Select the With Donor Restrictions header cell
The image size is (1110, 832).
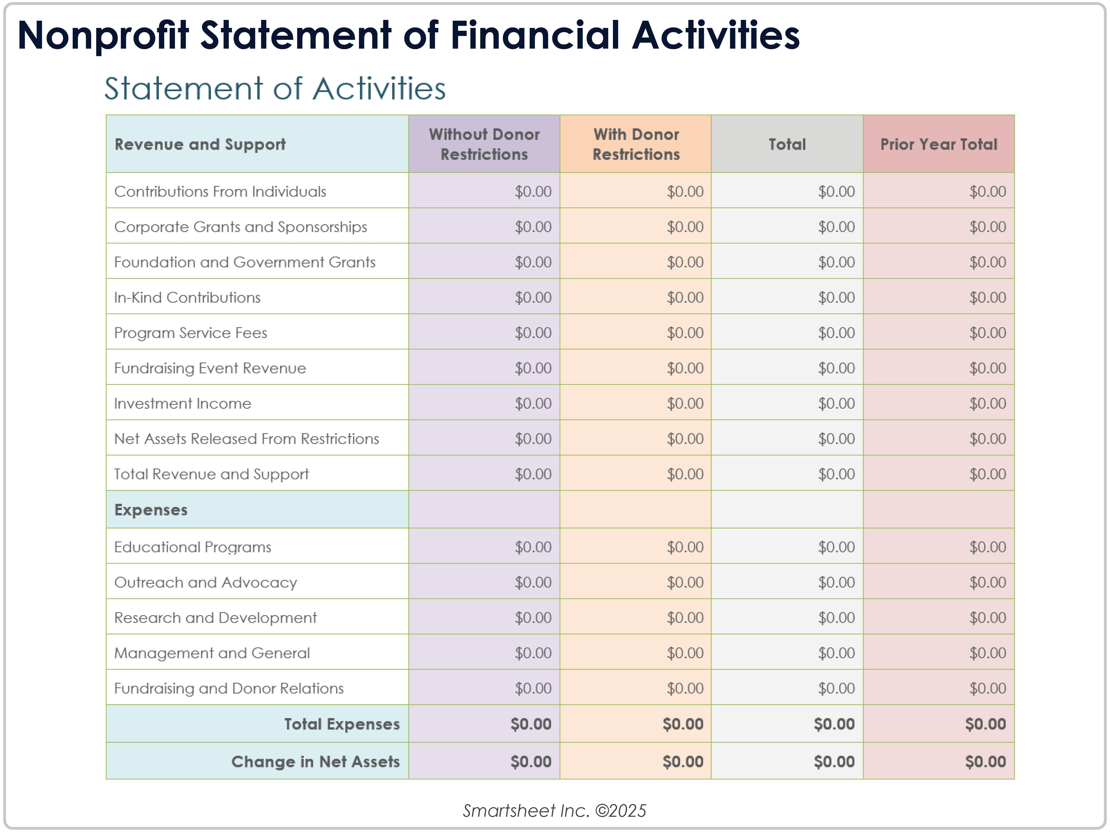[636, 144]
